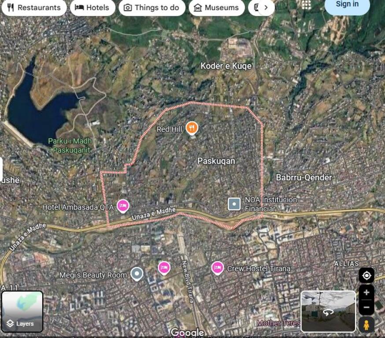Click the Pegman street view figure

click(367, 324)
